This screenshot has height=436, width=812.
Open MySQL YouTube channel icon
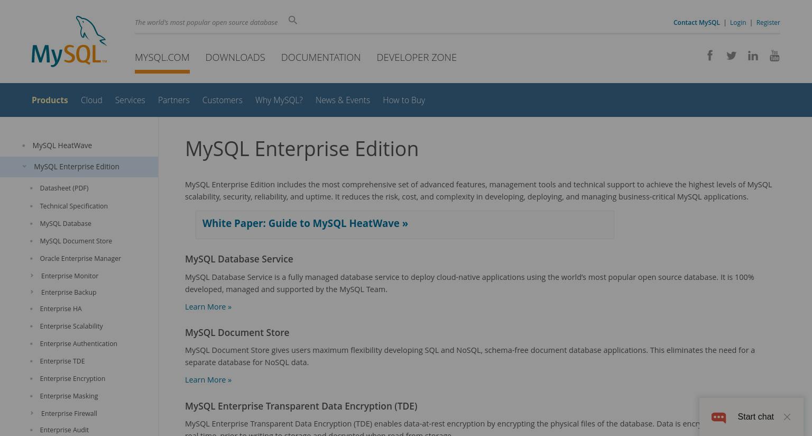[774, 56]
